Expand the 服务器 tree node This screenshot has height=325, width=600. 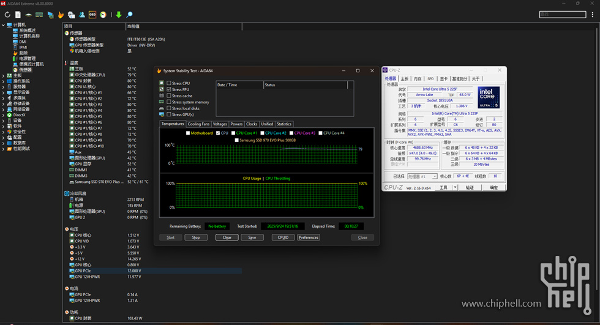tap(4, 87)
